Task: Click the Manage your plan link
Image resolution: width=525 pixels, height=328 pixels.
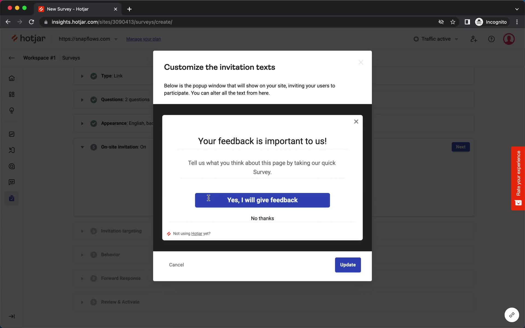Action: click(x=143, y=39)
